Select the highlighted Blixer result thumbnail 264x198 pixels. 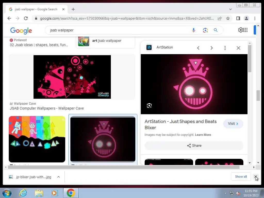[x=103, y=139]
